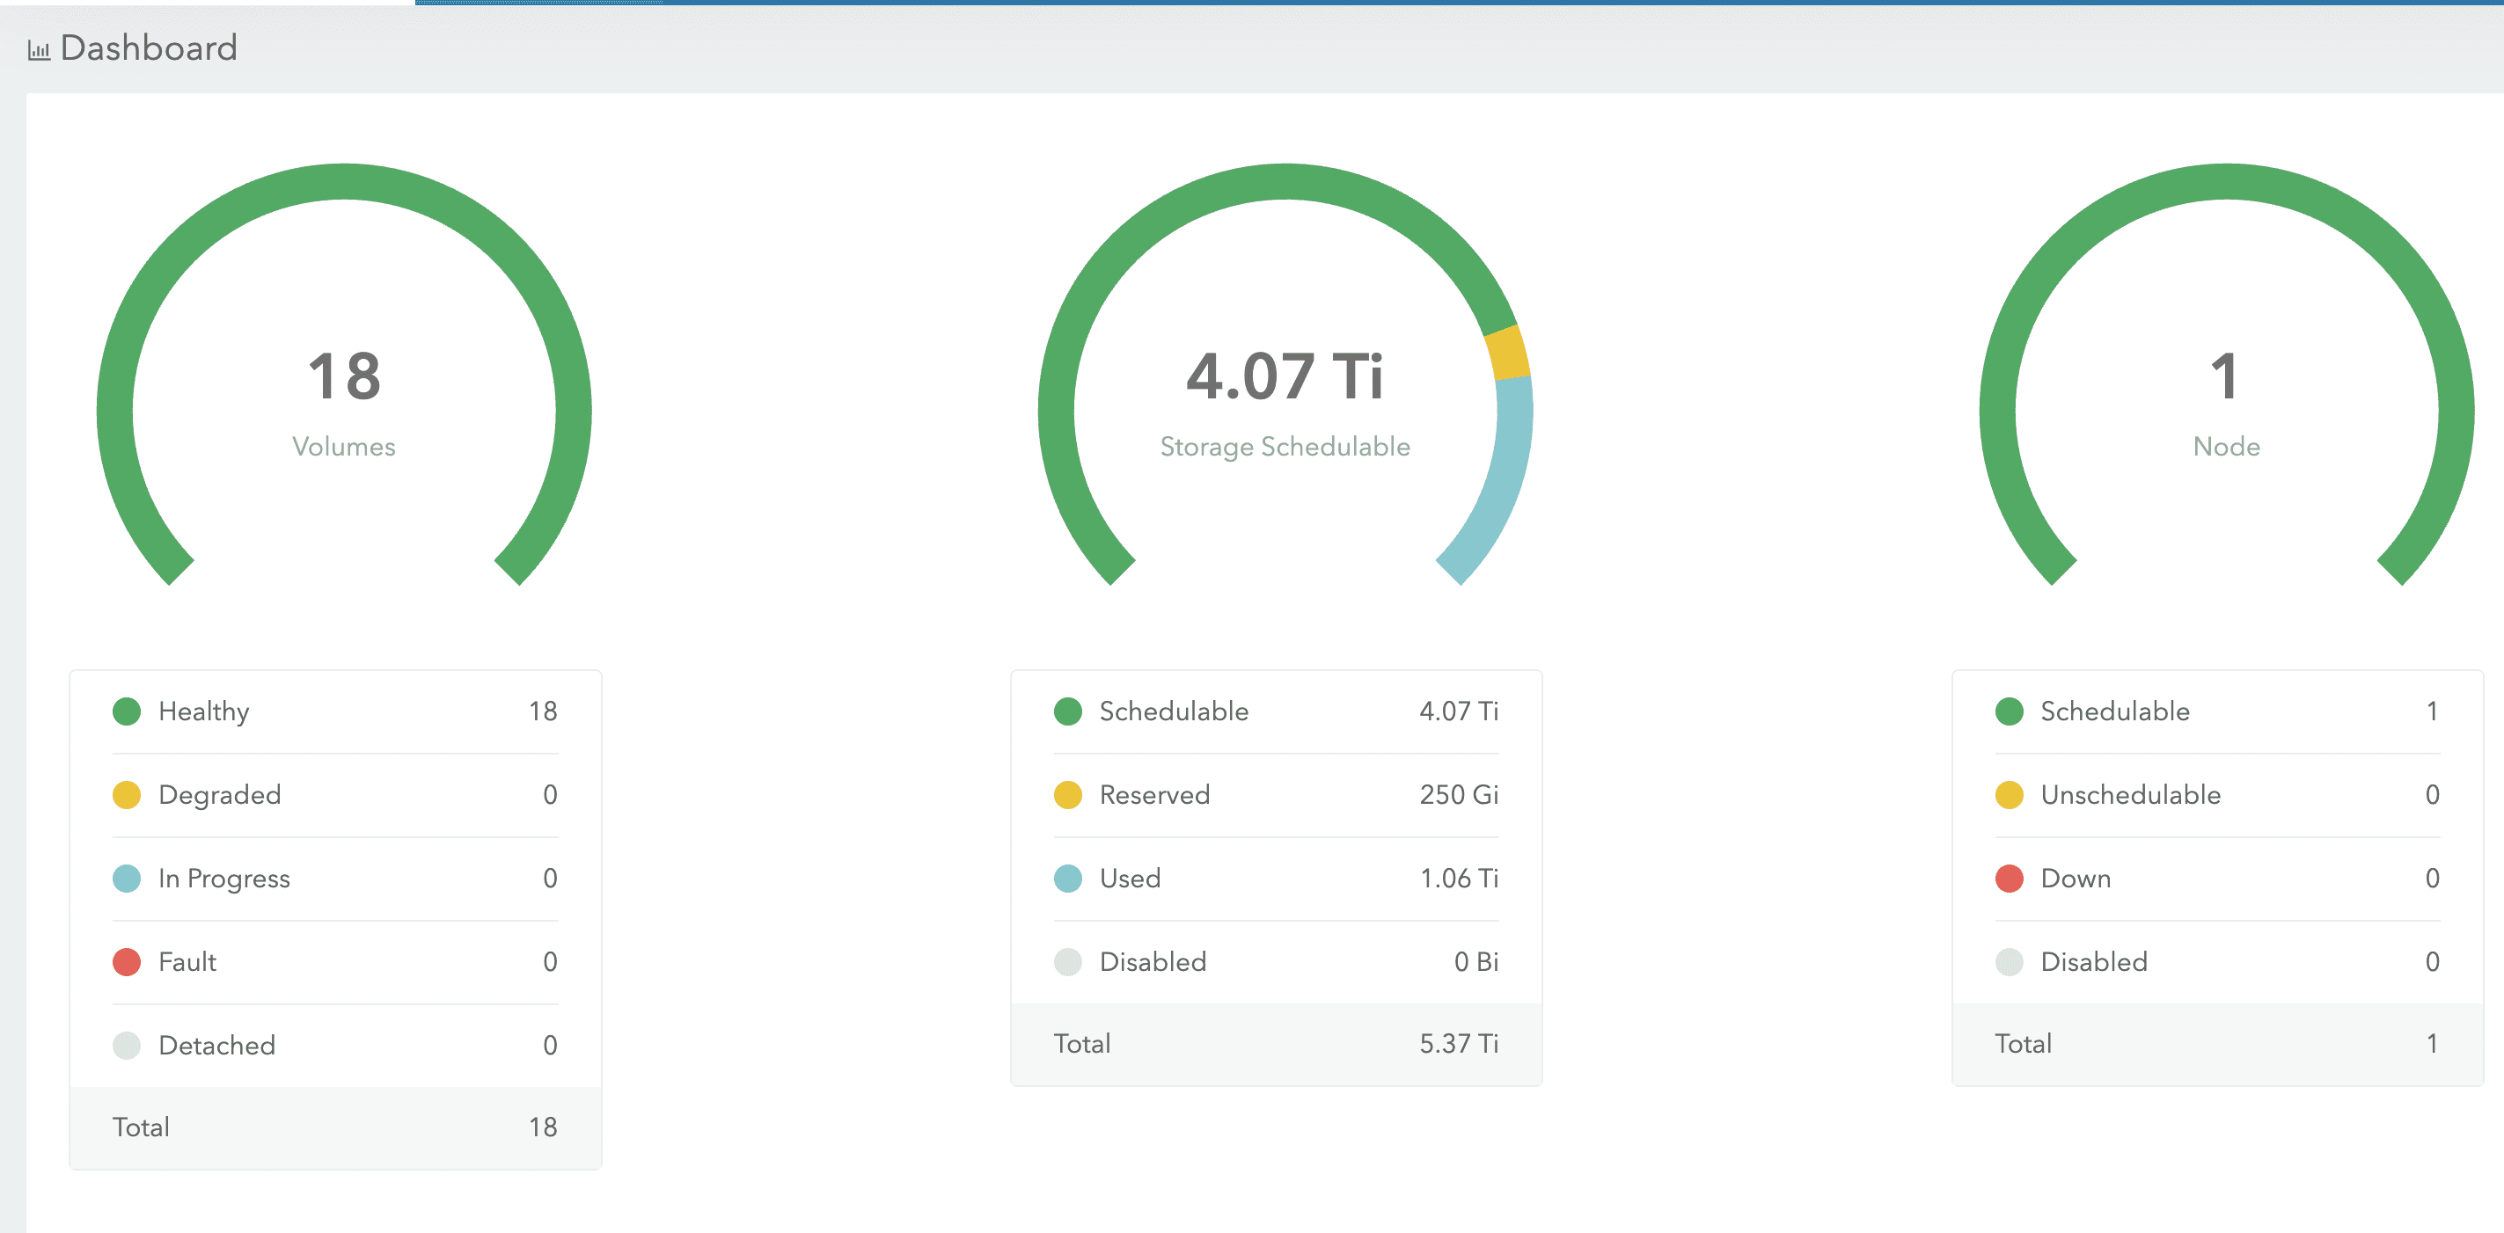Screen dimensions: 2504x1233
Task: Select the node Schedulable row
Action: (x=2216, y=711)
